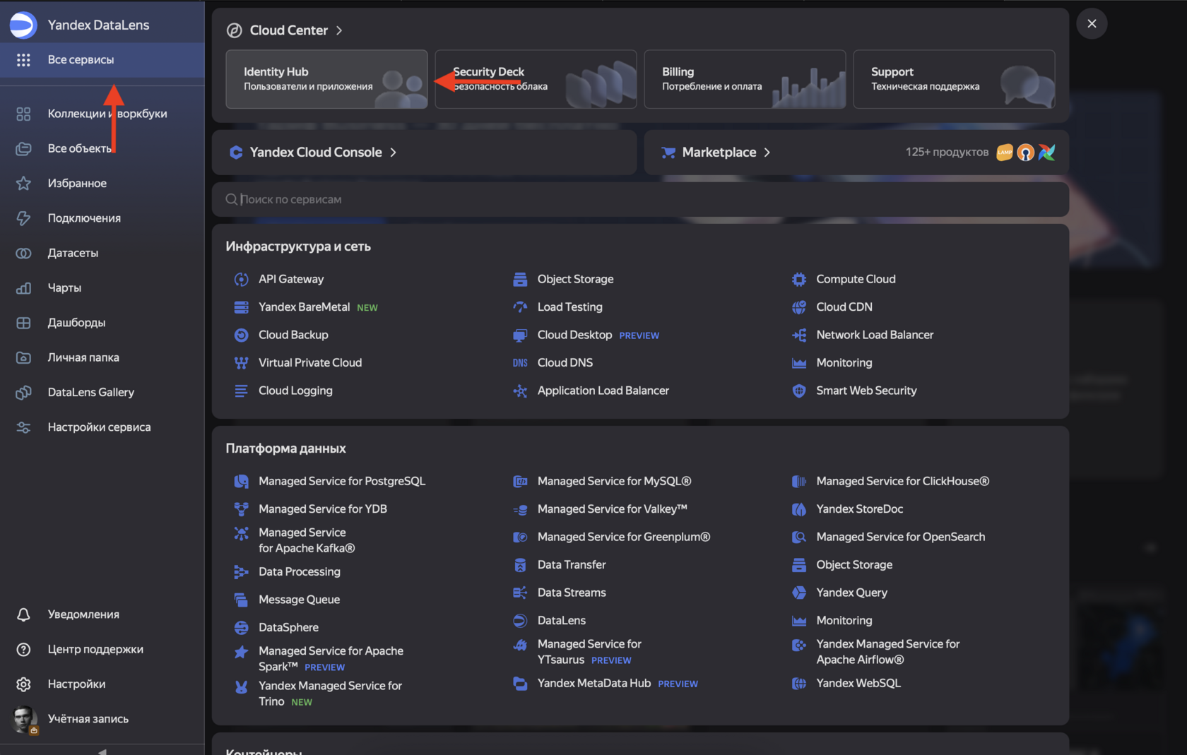Click the DataLens Gallery icon
The width and height of the screenshot is (1187, 755).
tap(23, 393)
